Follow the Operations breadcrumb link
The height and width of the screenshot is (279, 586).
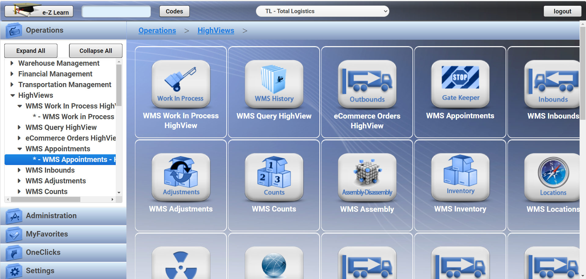click(x=157, y=30)
